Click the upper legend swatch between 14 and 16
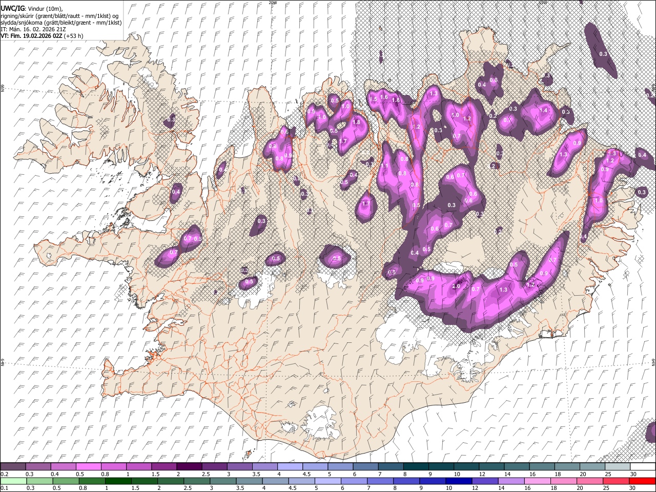This screenshot has height=492, width=656. [x=517, y=467]
